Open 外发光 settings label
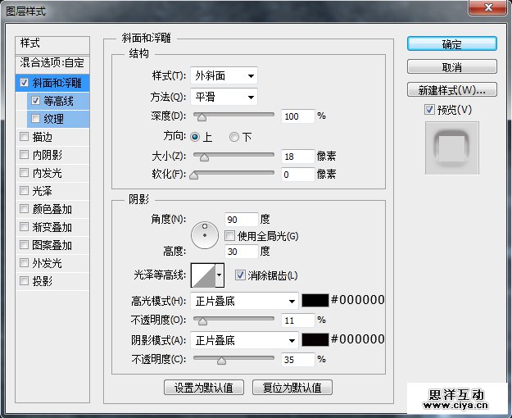The width and height of the screenshot is (512, 418). 48,263
